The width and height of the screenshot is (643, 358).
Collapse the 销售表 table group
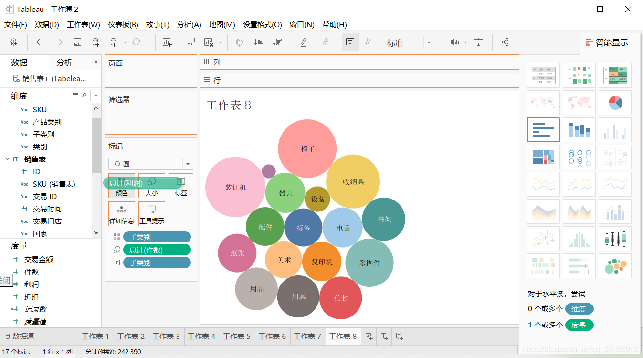pos(7,159)
